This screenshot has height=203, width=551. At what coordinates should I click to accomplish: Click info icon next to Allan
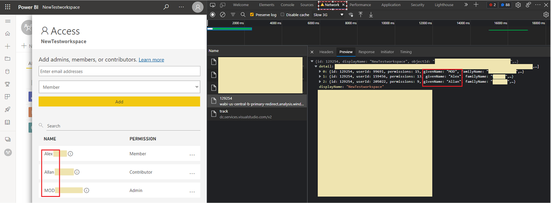[x=77, y=172]
